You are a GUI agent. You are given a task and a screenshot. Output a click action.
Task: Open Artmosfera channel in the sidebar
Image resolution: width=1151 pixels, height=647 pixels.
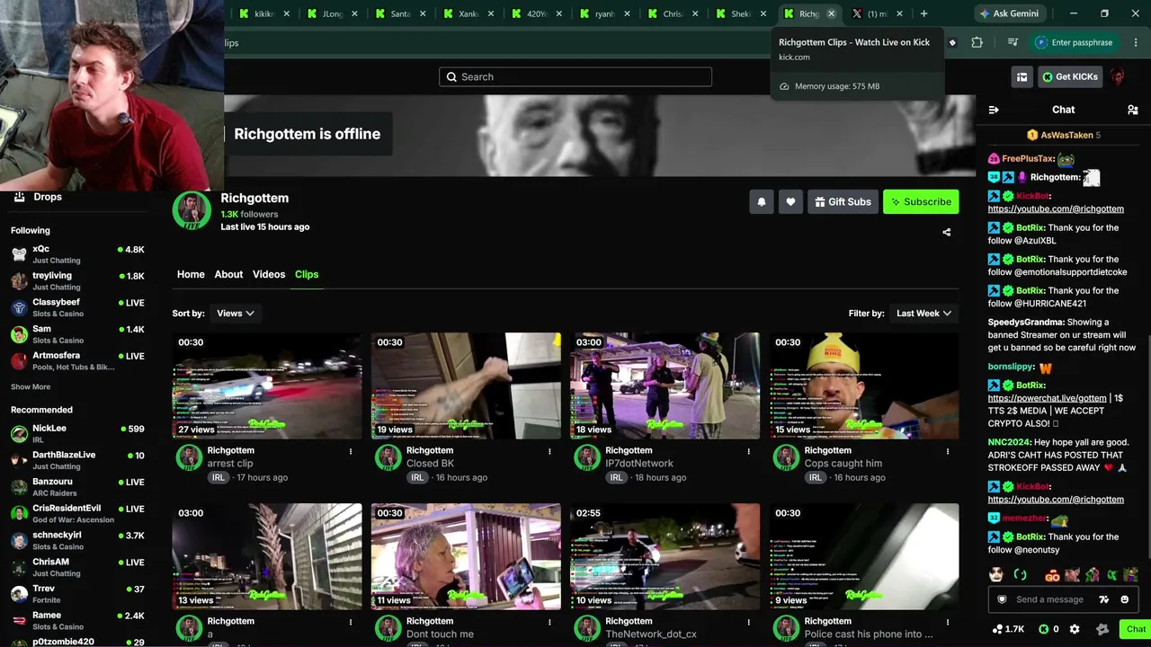pos(77,360)
